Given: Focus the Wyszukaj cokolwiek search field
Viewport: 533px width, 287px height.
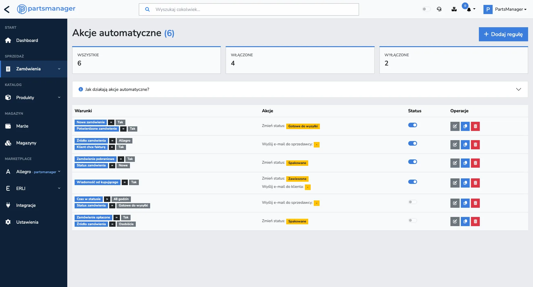Looking at the screenshot, I should point(249,9).
